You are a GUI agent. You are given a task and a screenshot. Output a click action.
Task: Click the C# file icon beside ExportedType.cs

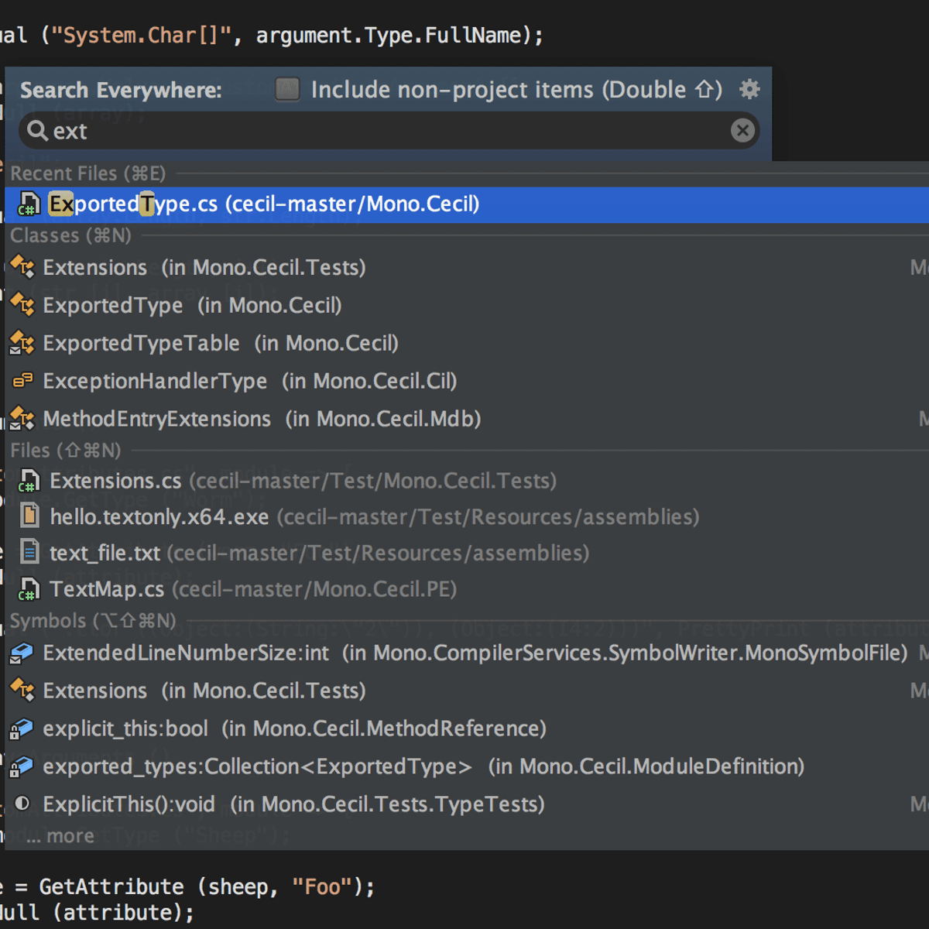coord(29,204)
